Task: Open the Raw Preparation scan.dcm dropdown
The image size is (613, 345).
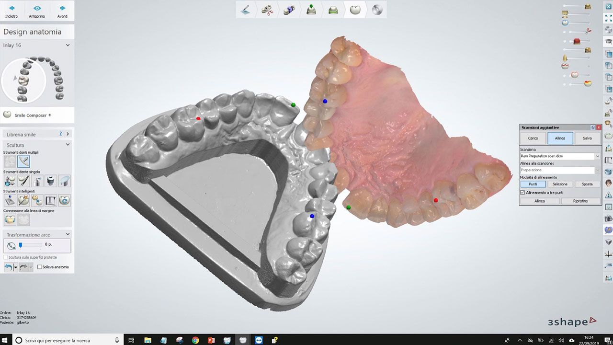Action: pyautogui.click(x=597, y=156)
